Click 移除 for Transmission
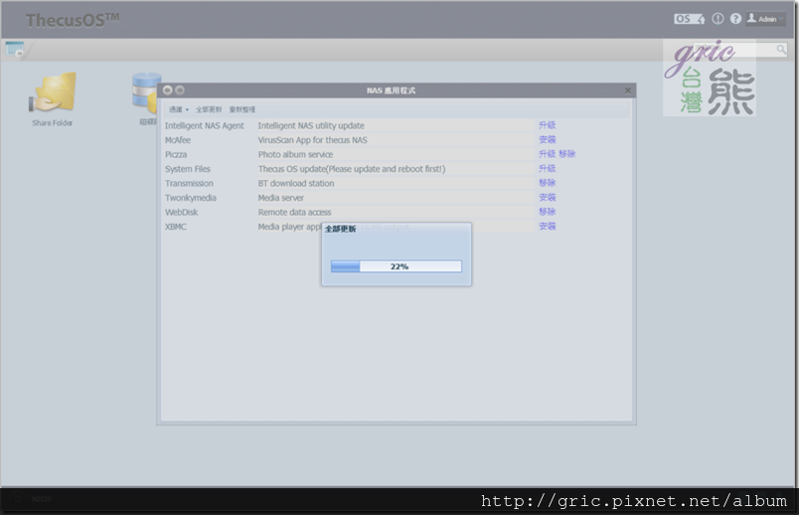The width and height of the screenshot is (799, 515). click(548, 183)
